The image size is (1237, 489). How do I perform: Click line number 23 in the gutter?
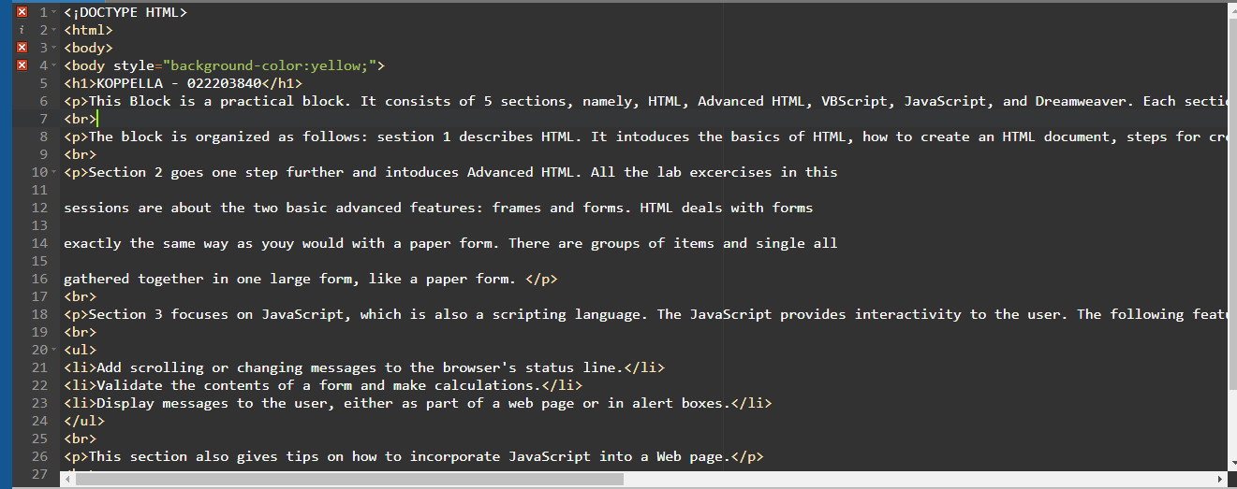(39, 403)
